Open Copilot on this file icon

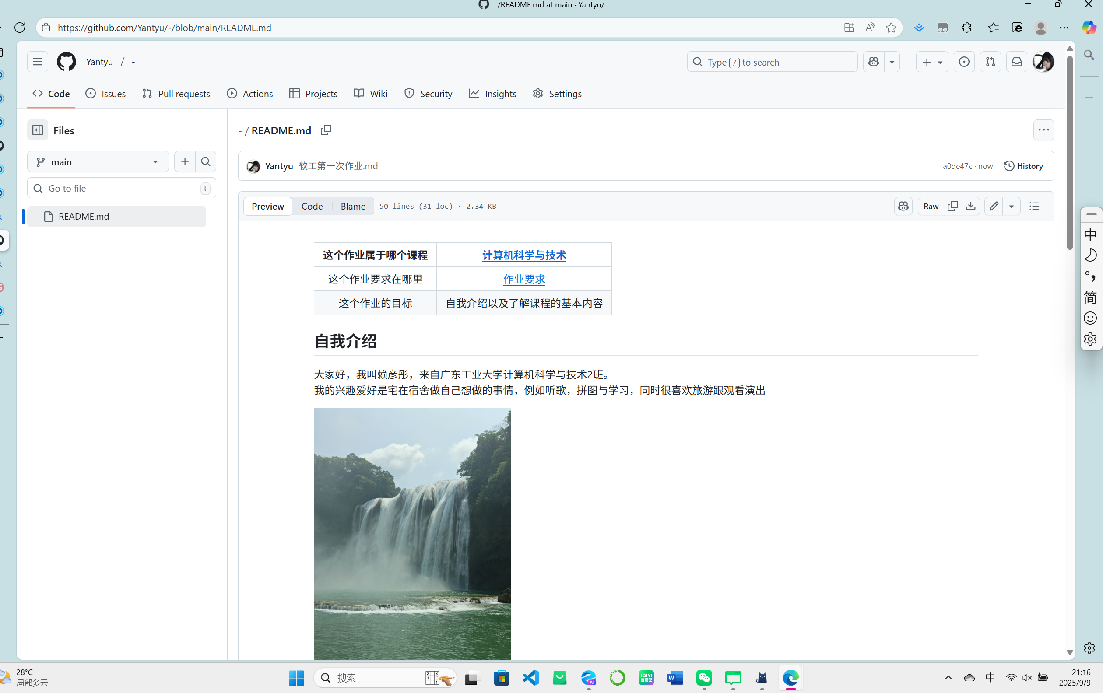[903, 206]
